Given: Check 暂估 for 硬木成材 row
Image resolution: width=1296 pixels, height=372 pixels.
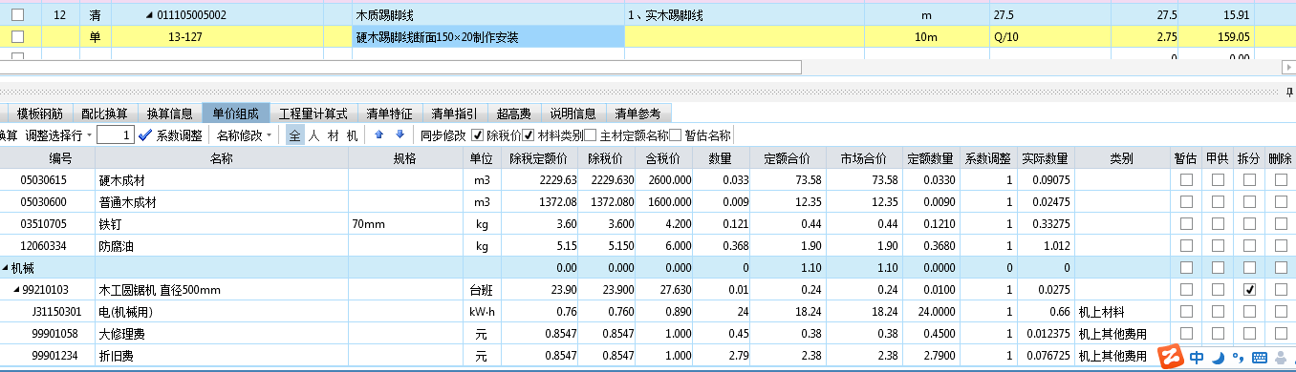Looking at the screenshot, I should [1186, 179].
